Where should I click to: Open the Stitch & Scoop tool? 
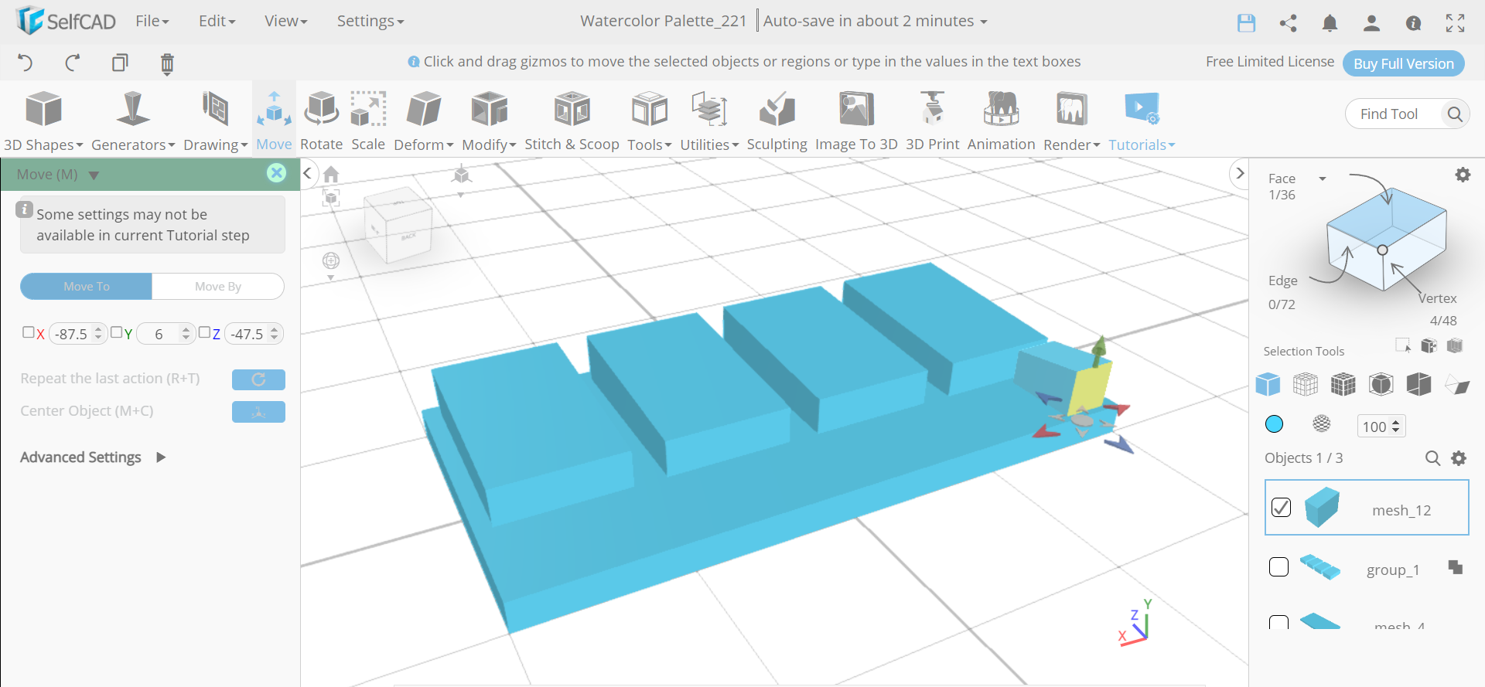(572, 121)
